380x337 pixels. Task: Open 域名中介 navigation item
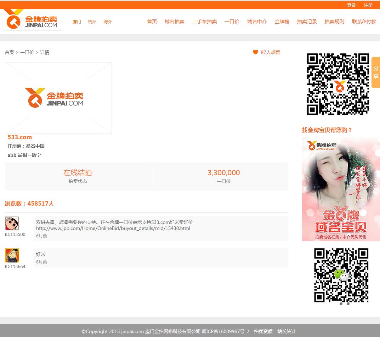point(257,22)
